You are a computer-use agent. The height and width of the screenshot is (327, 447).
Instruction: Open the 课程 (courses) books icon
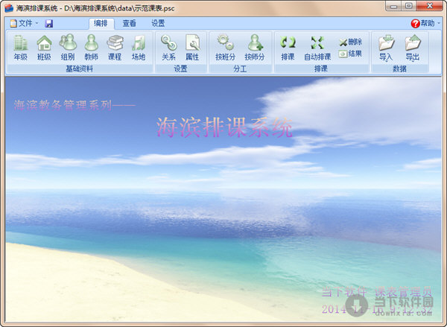[115, 48]
